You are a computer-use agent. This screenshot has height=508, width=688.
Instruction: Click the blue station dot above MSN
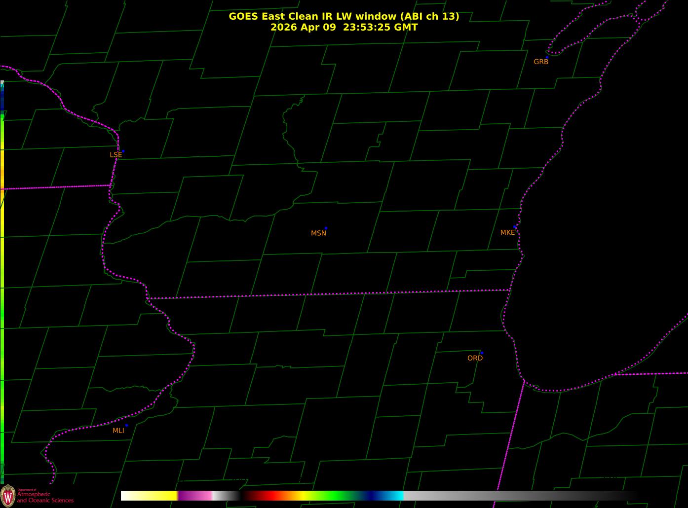point(326,228)
